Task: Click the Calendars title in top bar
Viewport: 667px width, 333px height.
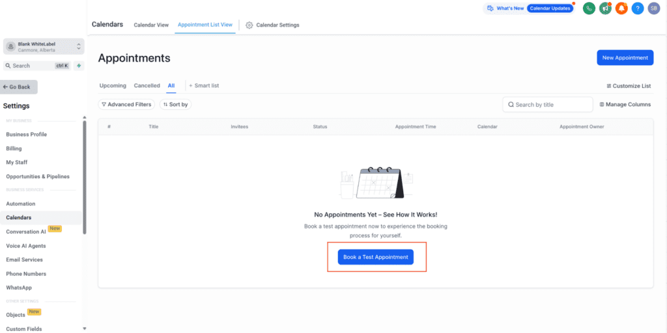Action: tap(107, 24)
